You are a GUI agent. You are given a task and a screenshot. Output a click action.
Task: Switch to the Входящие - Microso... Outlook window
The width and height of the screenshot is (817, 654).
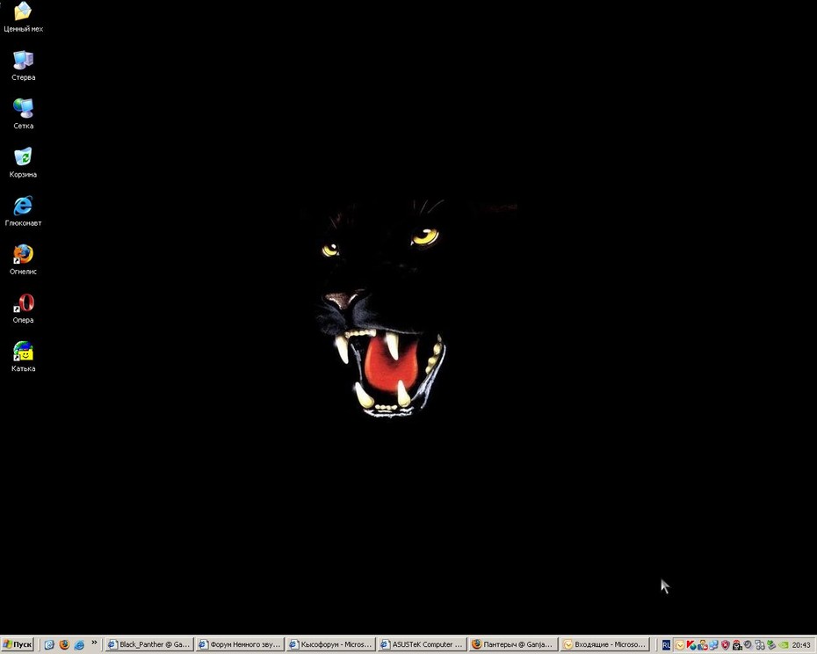click(604, 644)
